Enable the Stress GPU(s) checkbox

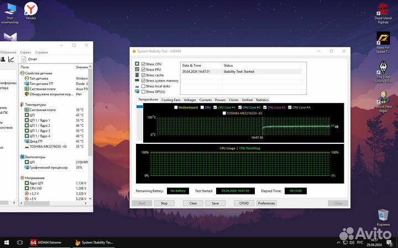click(143, 92)
